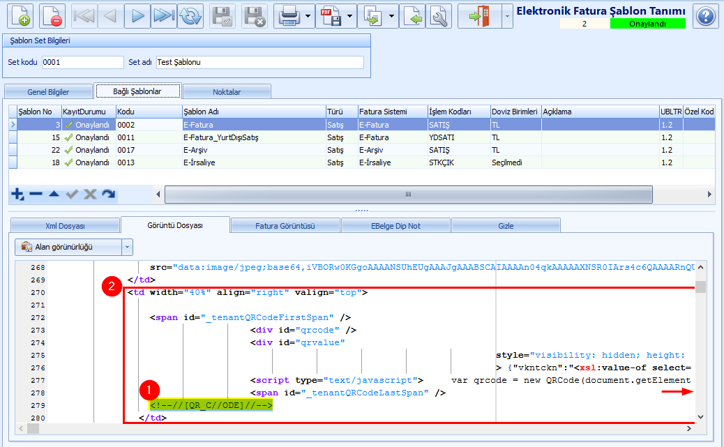Select the Görüntü Dosyası tab
Screen dimensions: 724x447
175,225
